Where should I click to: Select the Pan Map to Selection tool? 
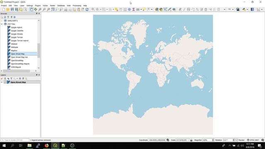coord(36,10)
